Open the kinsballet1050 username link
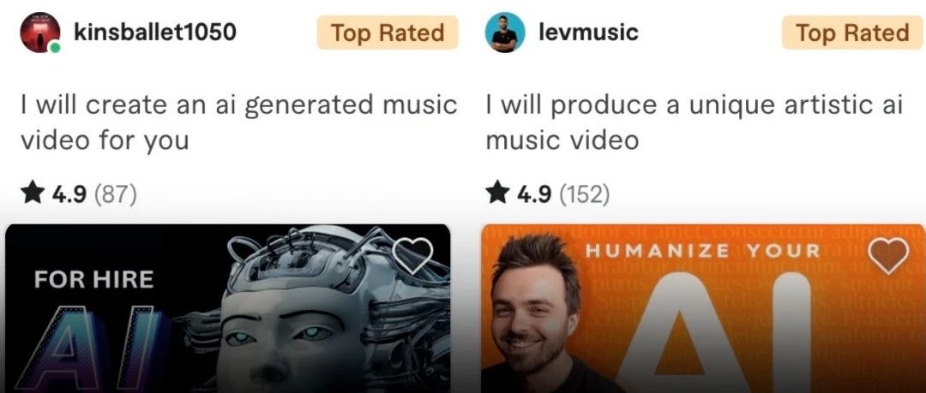 click(154, 32)
